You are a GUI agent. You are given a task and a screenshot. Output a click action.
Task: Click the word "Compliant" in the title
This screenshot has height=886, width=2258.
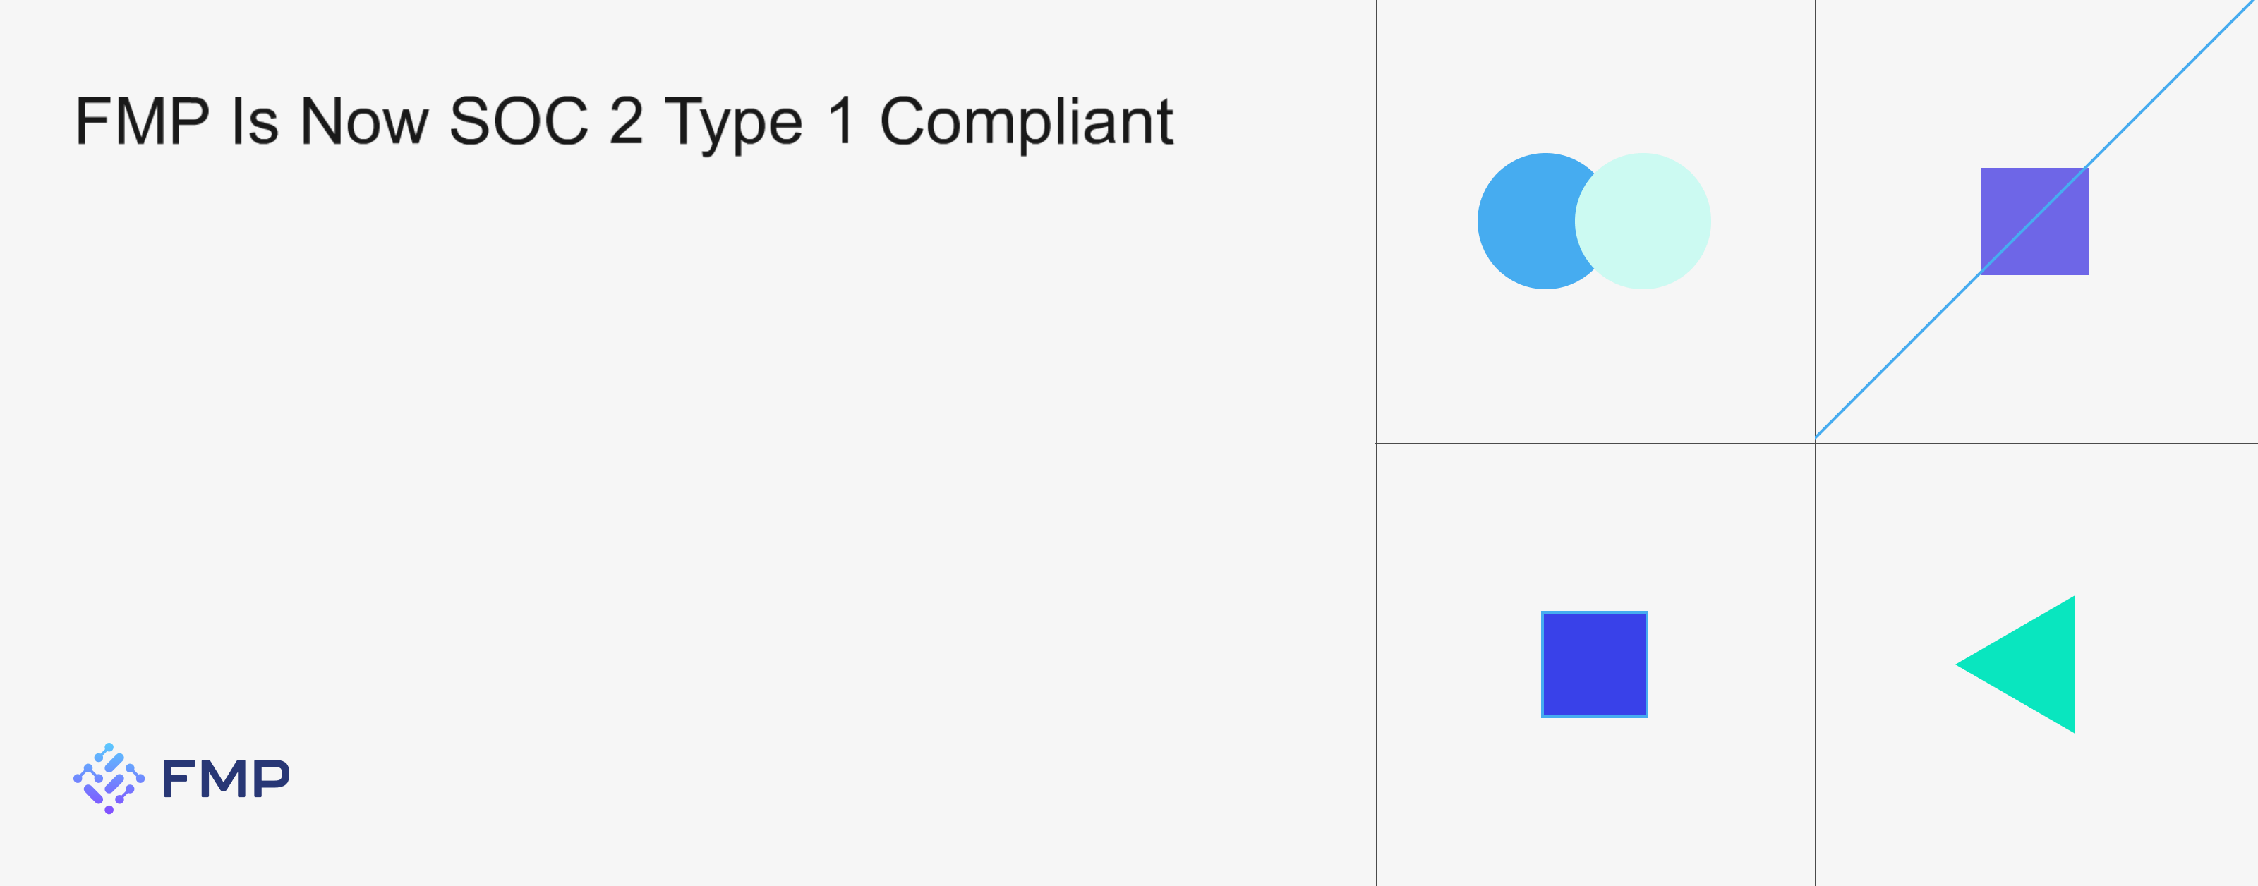(1025, 121)
